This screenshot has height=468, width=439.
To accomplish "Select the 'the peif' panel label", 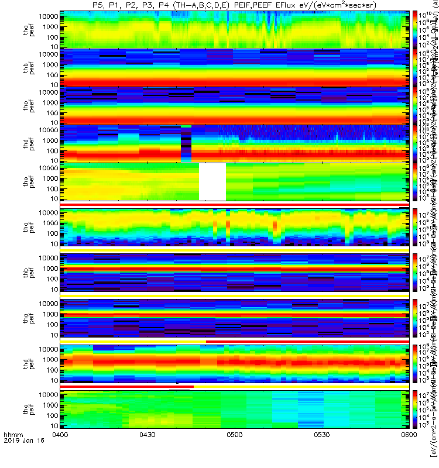I will pos(29,409).
